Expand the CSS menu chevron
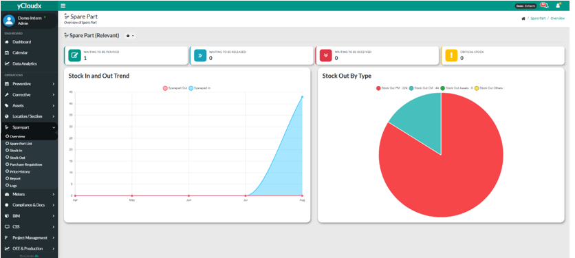 click(x=54, y=227)
